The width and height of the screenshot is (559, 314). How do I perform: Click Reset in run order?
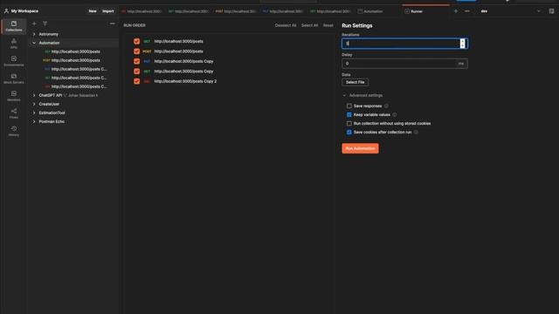(328, 25)
